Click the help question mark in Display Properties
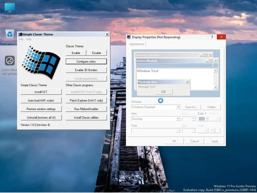The height and width of the screenshot is (193, 257). (x=212, y=37)
